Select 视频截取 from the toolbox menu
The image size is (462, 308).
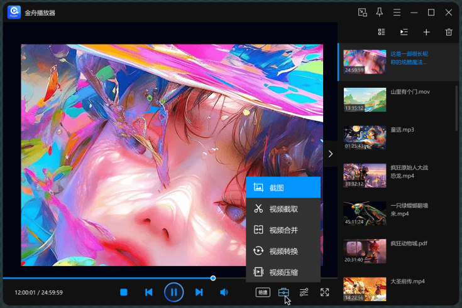283,209
